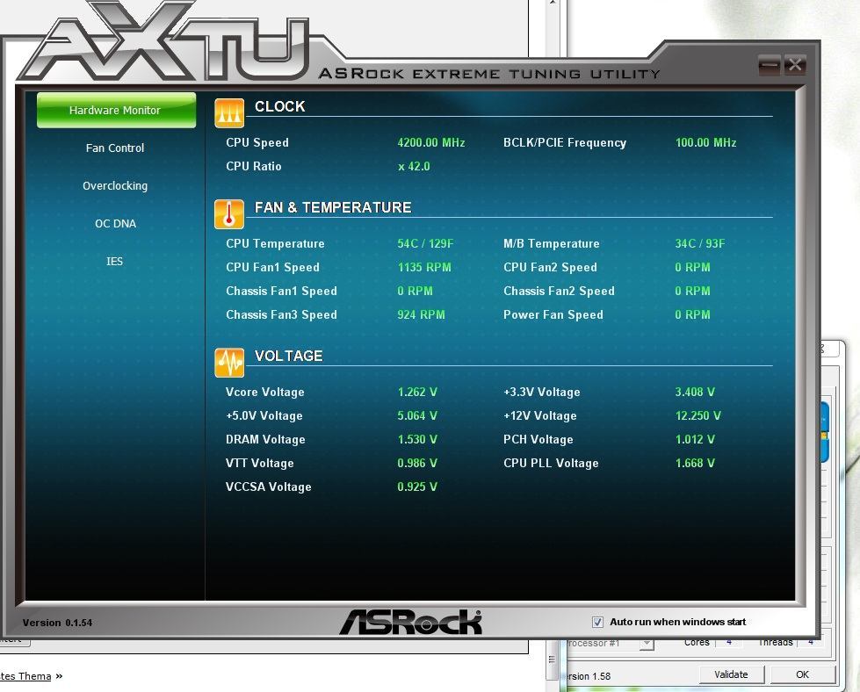The height and width of the screenshot is (692, 860).
Task: Click CPU Ratio value x 42.0
Action: pos(414,166)
